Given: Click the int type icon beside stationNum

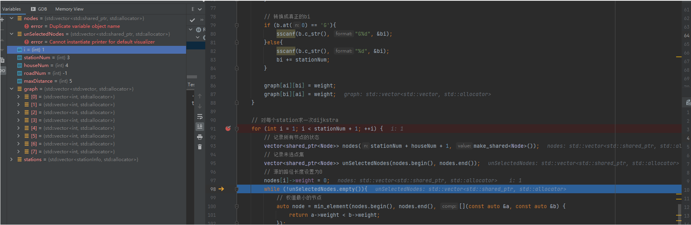Looking at the screenshot, I should pyautogui.click(x=20, y=58).
